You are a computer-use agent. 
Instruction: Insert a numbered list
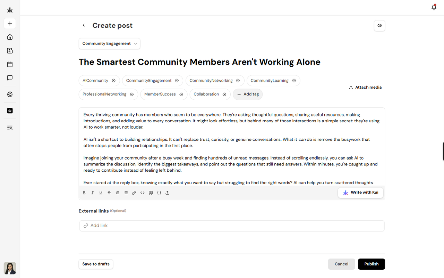point(117,193)
